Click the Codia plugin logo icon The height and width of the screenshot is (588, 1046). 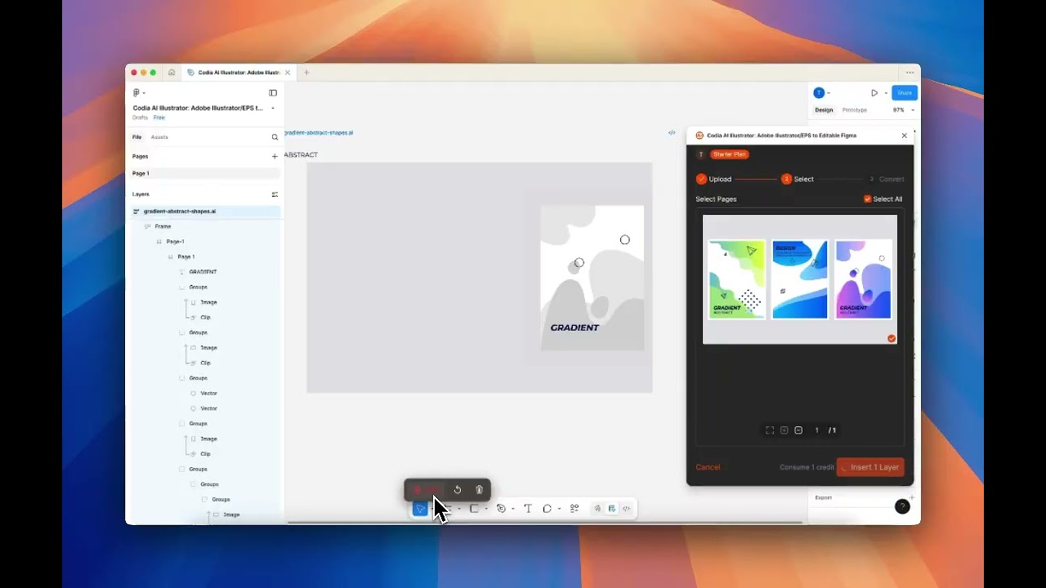(x=700, y=136)
